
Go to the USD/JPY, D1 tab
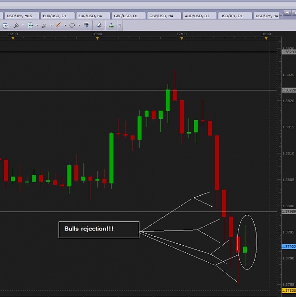(235, 16)
